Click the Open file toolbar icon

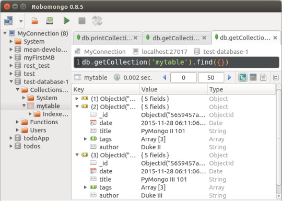coord(34,21)
